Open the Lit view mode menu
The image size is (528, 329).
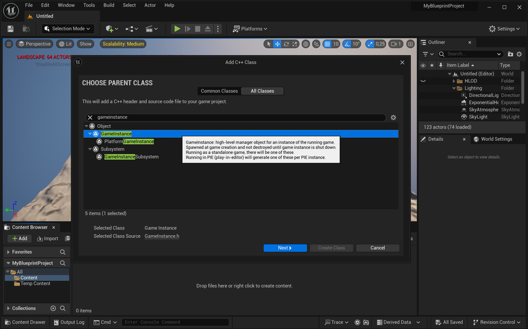tap(65, 44)
